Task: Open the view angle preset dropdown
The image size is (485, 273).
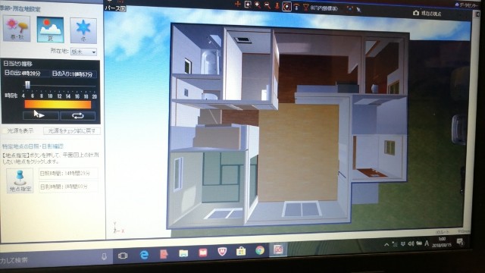Action: pyautogui.click(x=324, y=8)
